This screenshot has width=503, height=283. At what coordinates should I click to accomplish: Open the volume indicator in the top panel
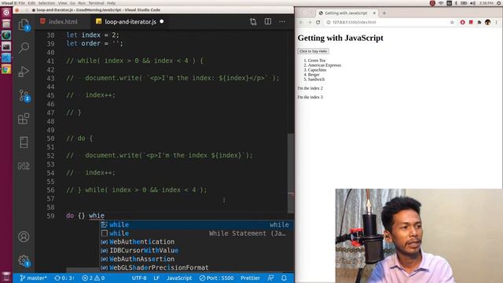tap(473, 3)
